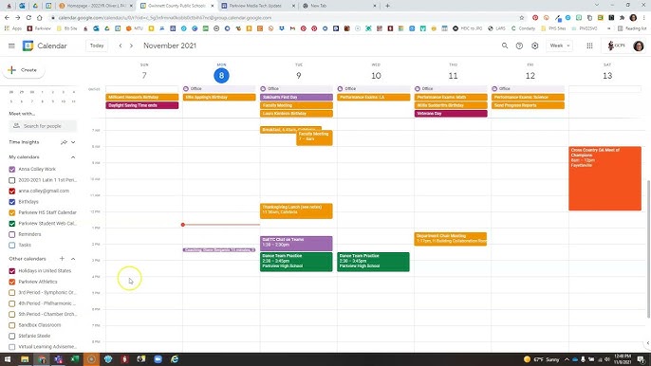Switch to Parkview Media Tech tab
Screen dimensions: 651x366
click(258, 6)
